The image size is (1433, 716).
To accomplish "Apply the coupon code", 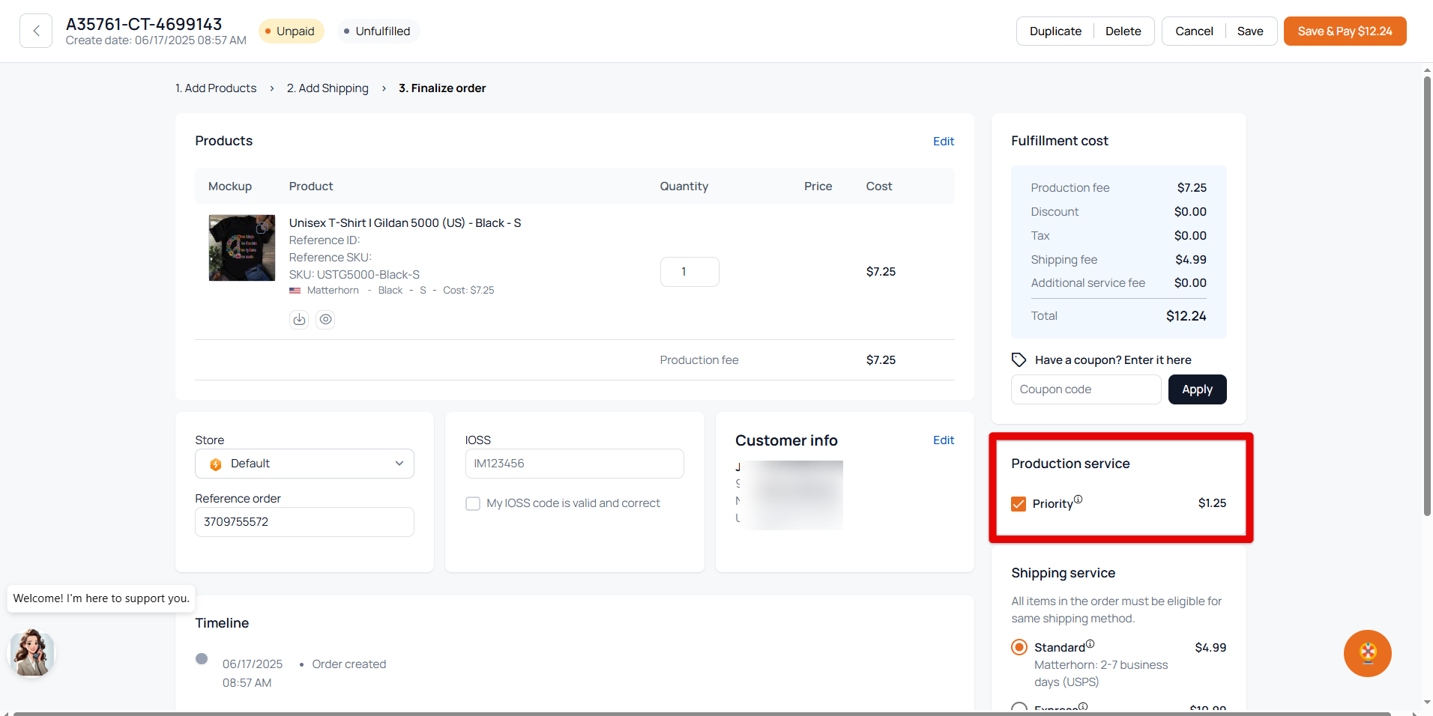I will coord(1197,389).
